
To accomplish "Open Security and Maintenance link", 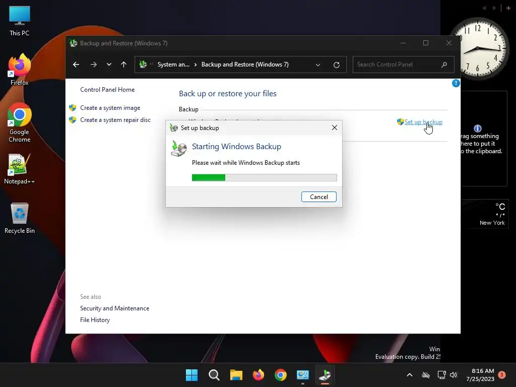I will point(114,308).
